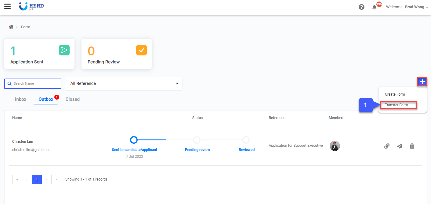Copy link for Christen Lim's form

tap(387, 146)
